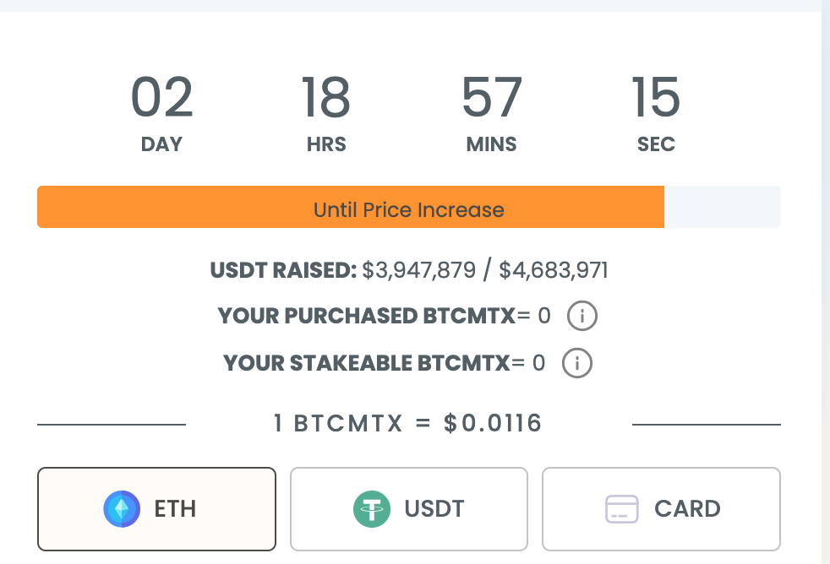Click the 1 BTCMTX = $0.0116 price text
This screenshot has height=564, width=830.
click(407, 423)
